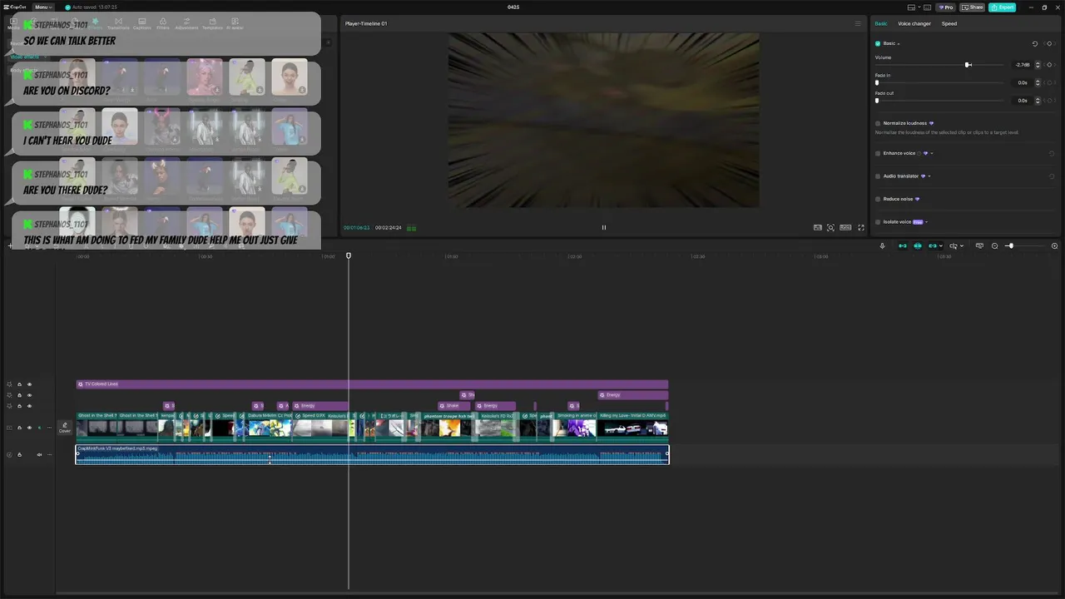Image resolution: width=1065 pixels, height=599 pixels.
Task: Open the Menu dropdown in title bar
Action: coord(42,7)
